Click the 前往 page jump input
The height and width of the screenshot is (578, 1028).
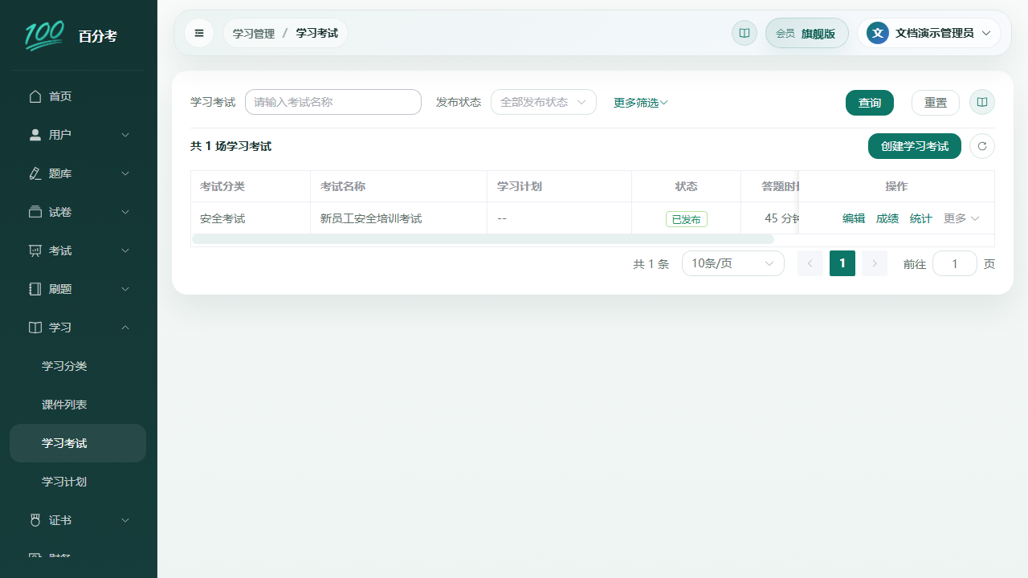pyautogui.click(x=955, y=263)
